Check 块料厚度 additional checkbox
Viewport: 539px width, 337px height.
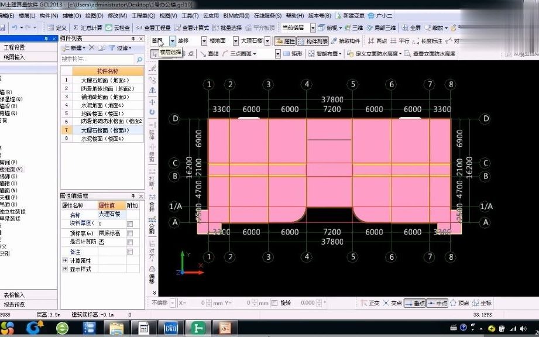tap(130, 224)
